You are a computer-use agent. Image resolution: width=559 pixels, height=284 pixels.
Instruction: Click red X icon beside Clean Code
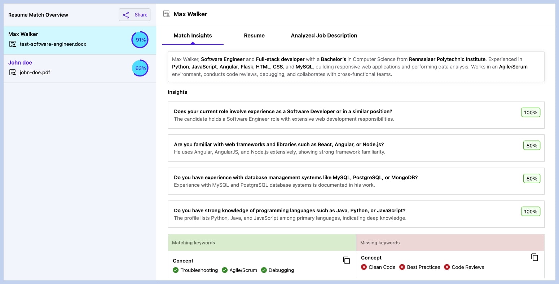(x=364, y=267)
